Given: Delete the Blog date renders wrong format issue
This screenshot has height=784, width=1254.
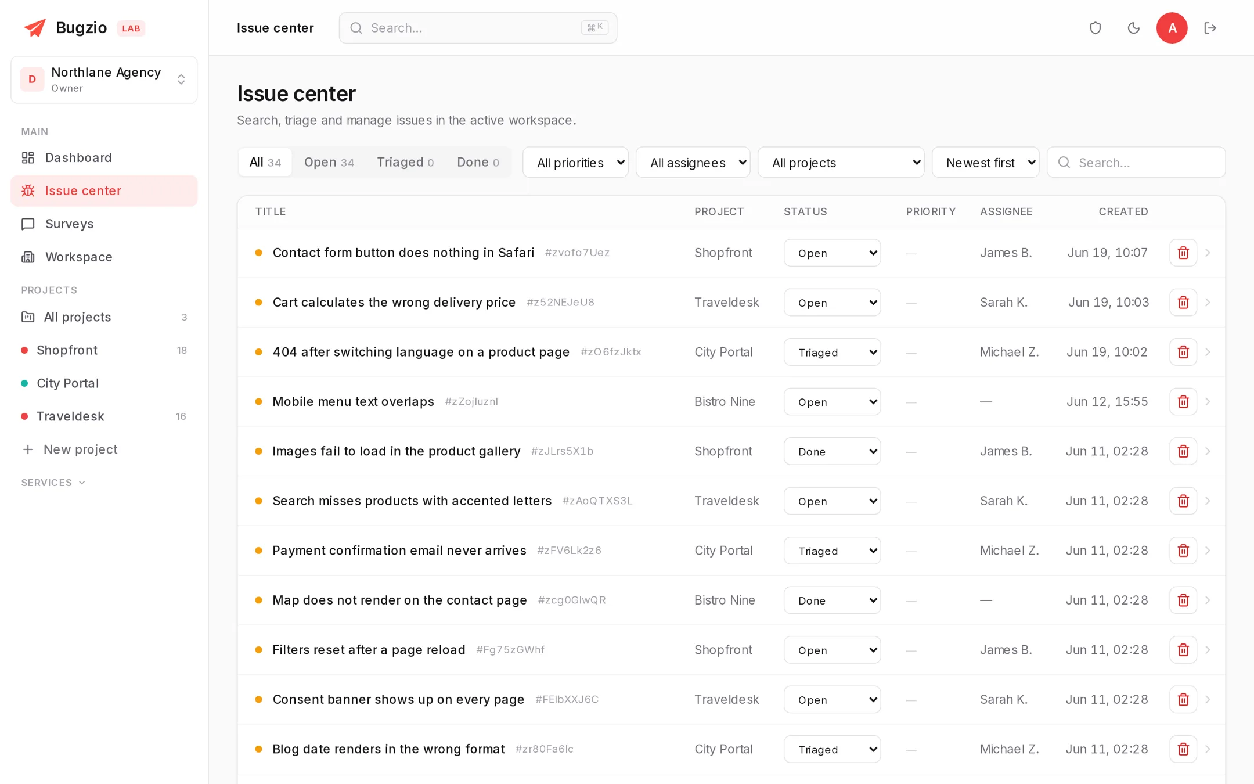Looking at the screenshot, I should click(1183, 749).
